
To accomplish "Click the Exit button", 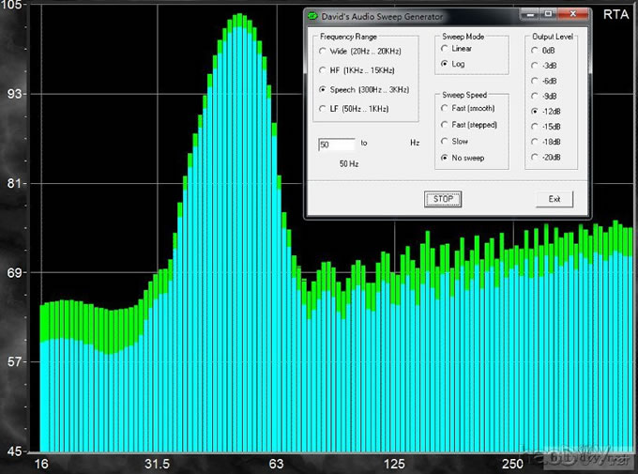I will tap(554, 199).
